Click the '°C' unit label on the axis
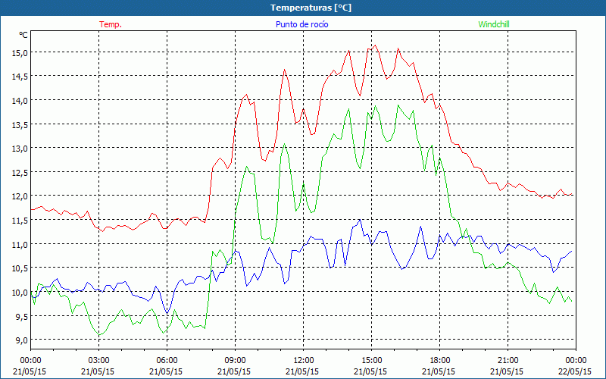The width and height of the screenshot is (606, 379). (x=23, y=35)
